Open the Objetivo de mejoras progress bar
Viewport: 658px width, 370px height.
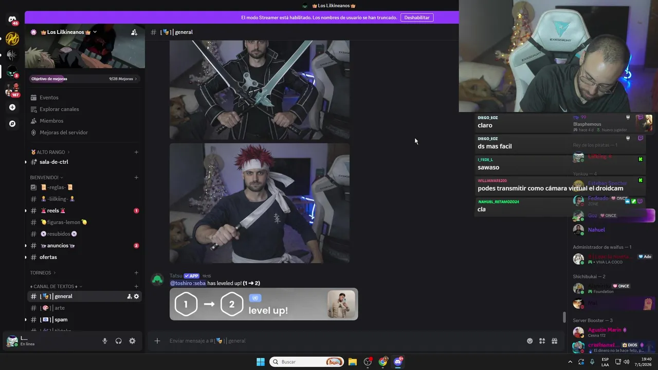[x=85, y=79]
